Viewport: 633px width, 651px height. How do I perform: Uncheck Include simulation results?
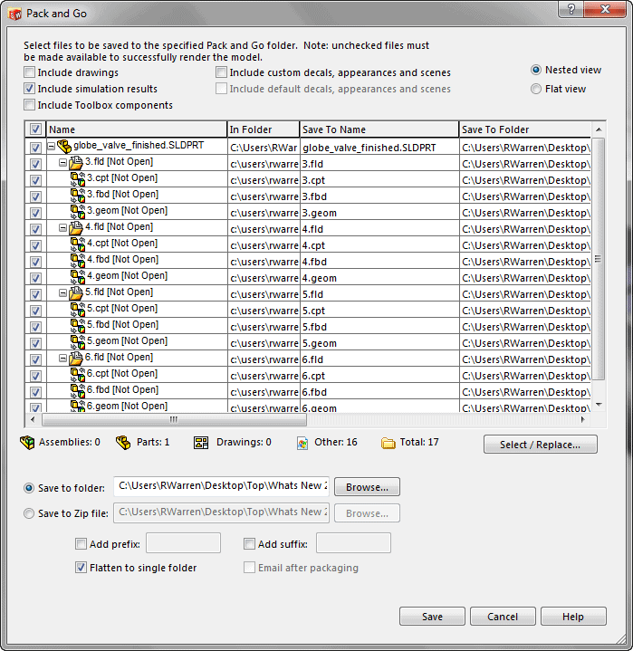[x=30, y=89]
